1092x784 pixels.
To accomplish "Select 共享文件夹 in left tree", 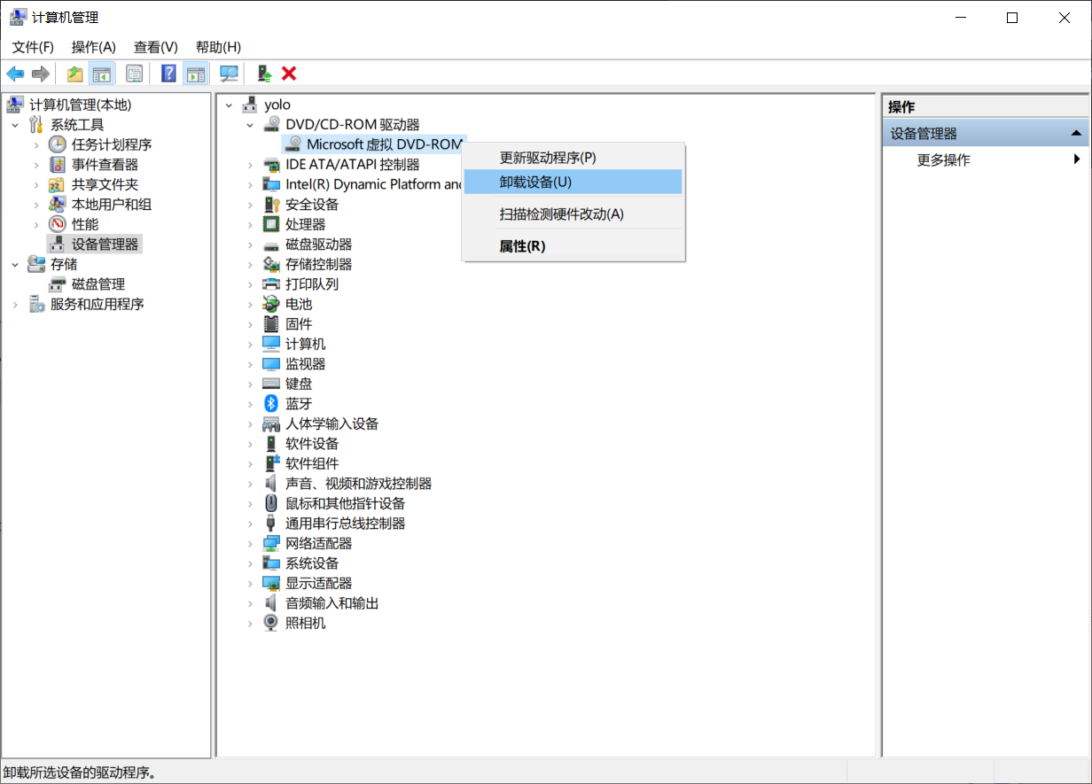I will [x=105, y=184].
